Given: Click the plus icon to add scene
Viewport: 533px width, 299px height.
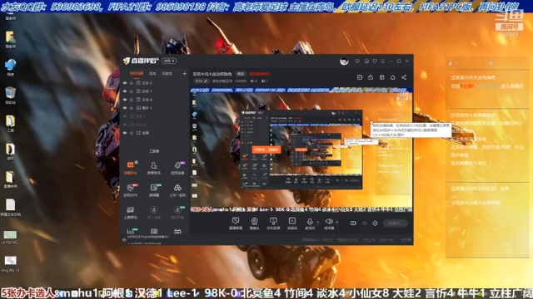Looking at the screenshot, I should 184,73.
